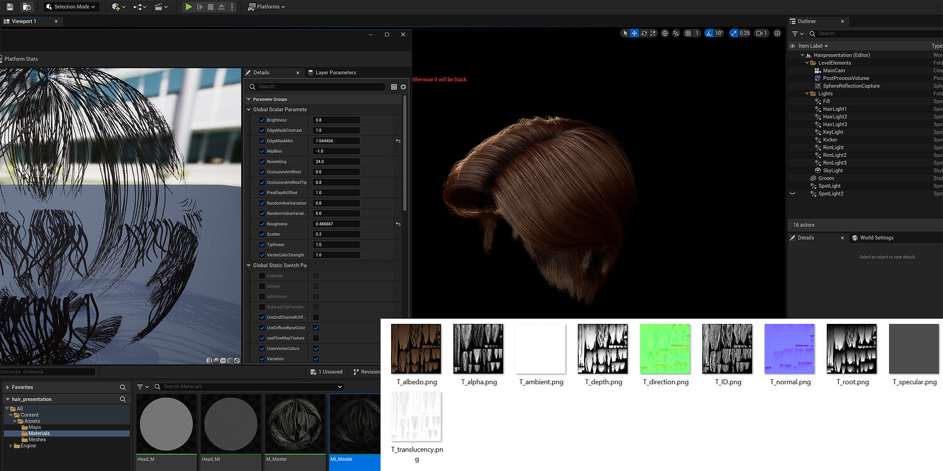943x471 pixels.
Task: Uncheck the Brightness parameter checkbox
Action: pos(262,120)
